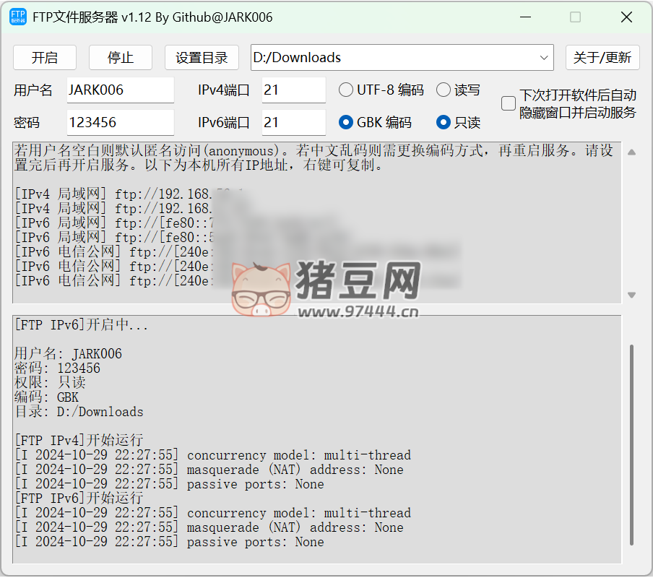Click the 密码 field containing 123456
This screenshot has height=578, width=653.
click(x=120, y=123)
